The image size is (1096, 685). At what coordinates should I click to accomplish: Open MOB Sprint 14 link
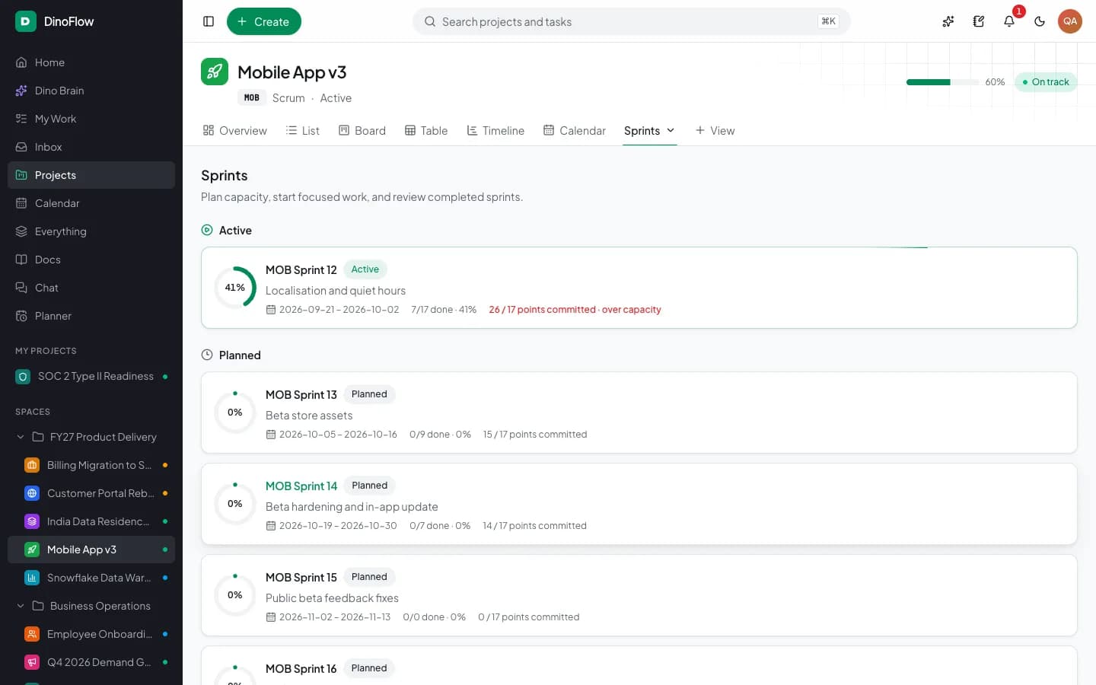pos(301,486)
